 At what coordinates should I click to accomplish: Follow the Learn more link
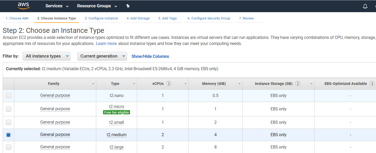(106, 43)
